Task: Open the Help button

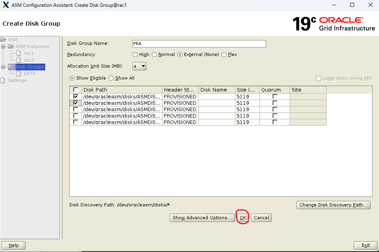Action: tap(14, 245)
